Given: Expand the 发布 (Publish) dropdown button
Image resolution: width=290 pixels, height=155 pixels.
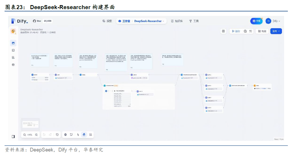Looking at the screenshot, I should pyautogui.click(x=276, y=31).
